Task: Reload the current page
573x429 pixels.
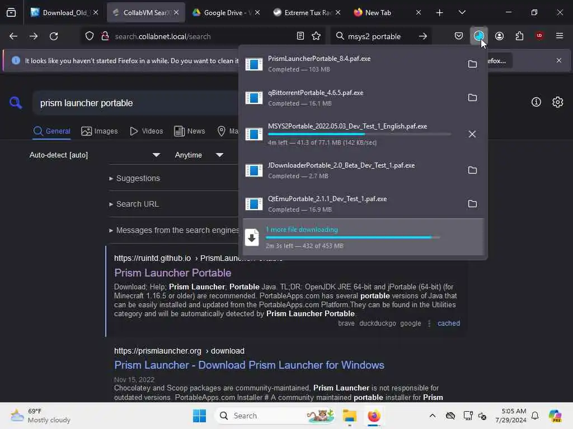Action: coord(54,36)
